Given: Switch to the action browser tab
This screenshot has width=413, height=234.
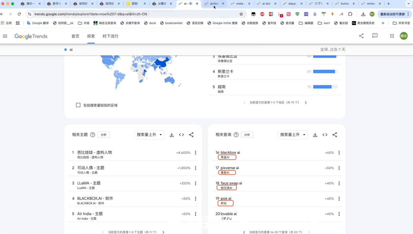Looking at the screenshot, I should coord(214,4).
